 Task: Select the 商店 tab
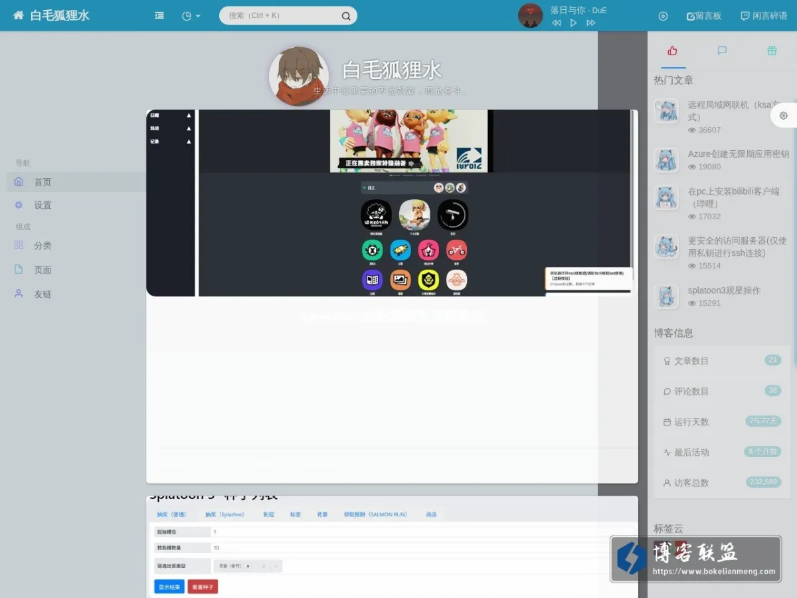[x=432, y=514]
